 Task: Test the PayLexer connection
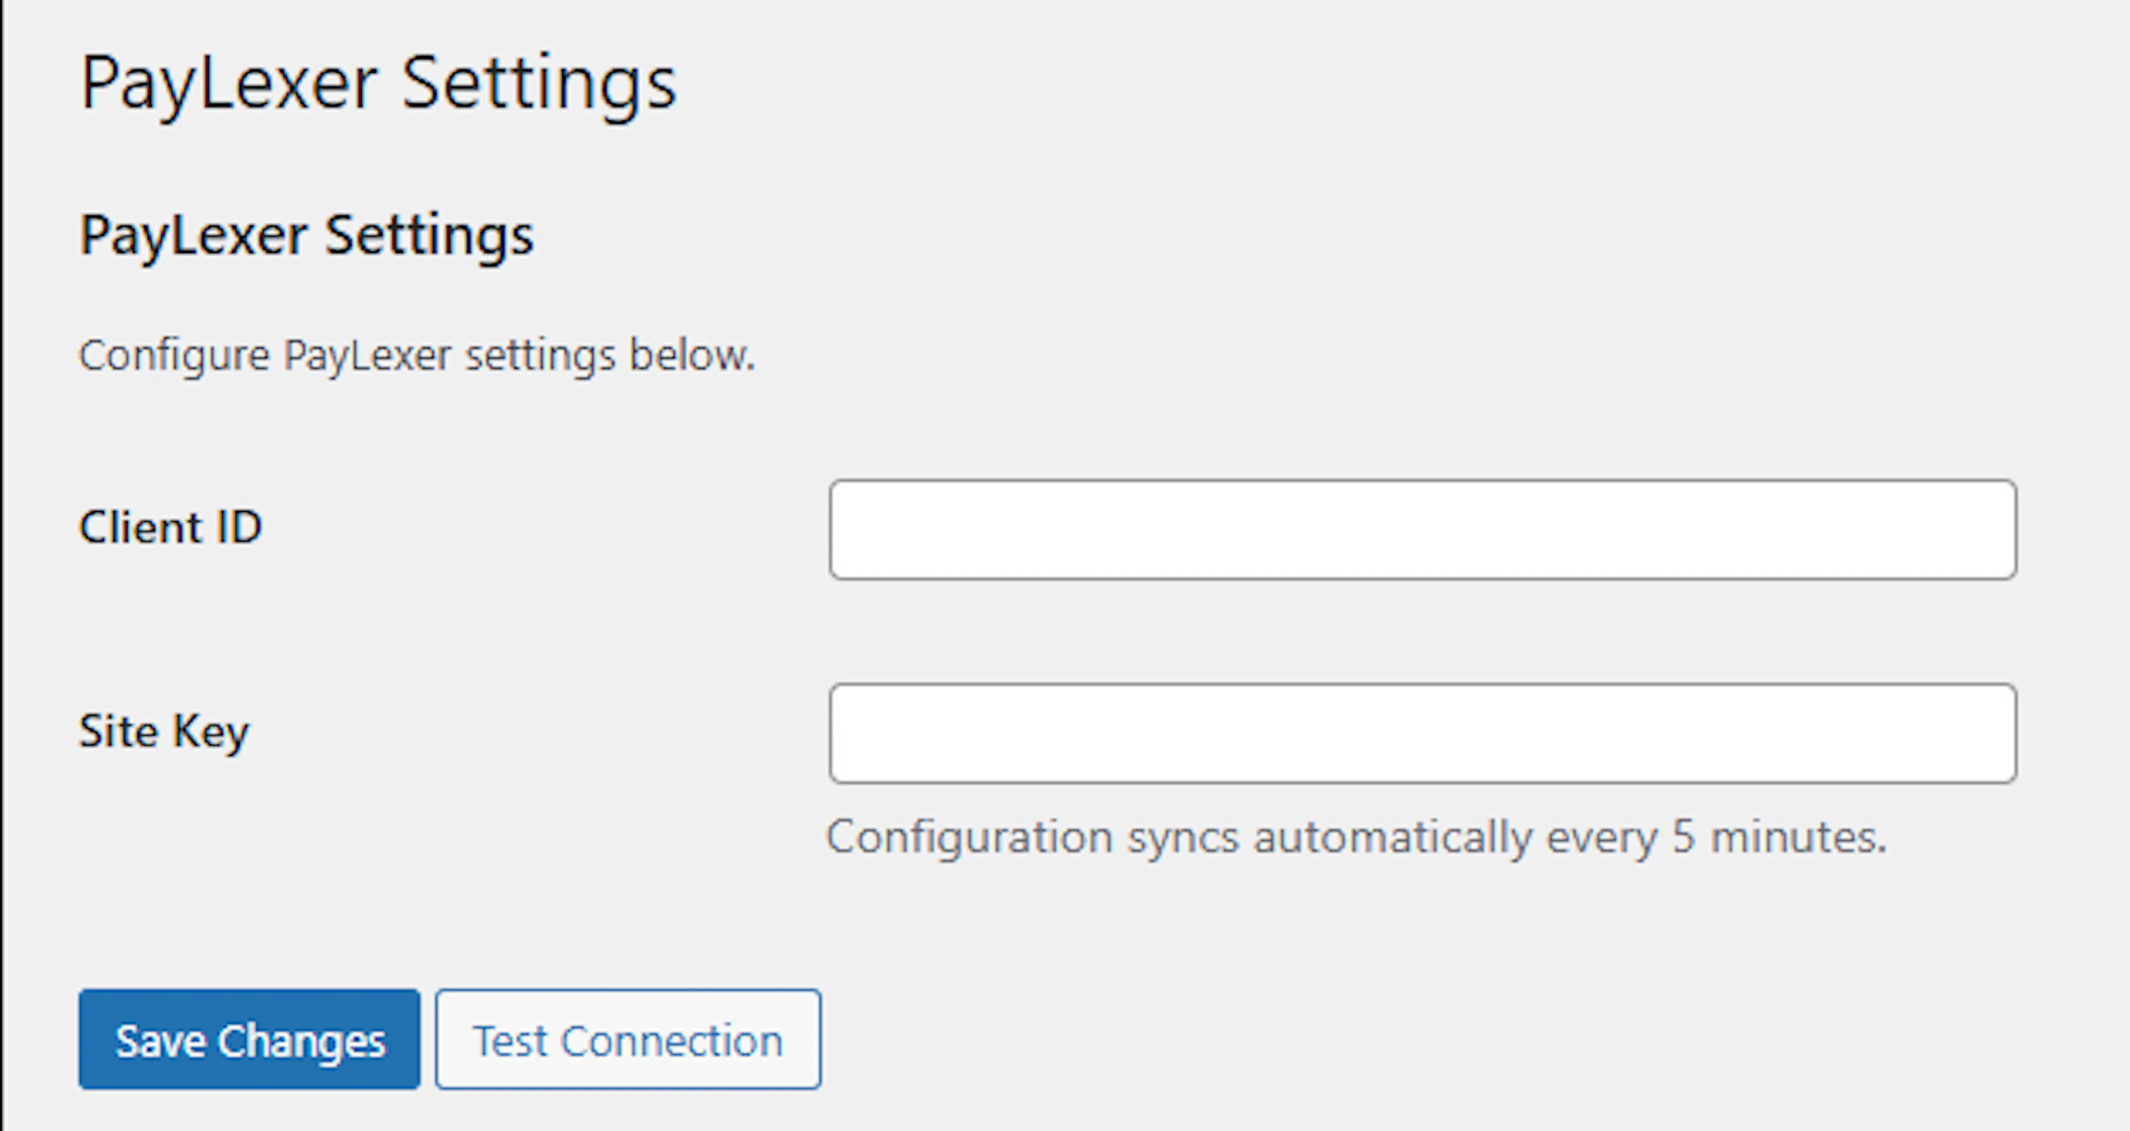coord(627,1039)
